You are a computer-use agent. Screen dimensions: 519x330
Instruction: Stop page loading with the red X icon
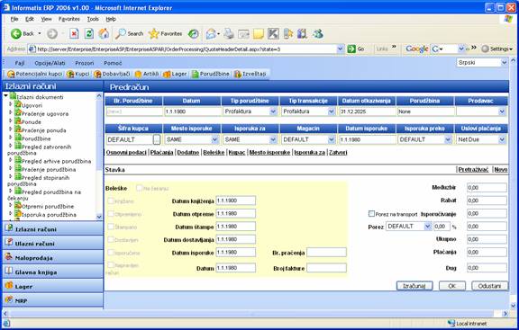(74, 33)
